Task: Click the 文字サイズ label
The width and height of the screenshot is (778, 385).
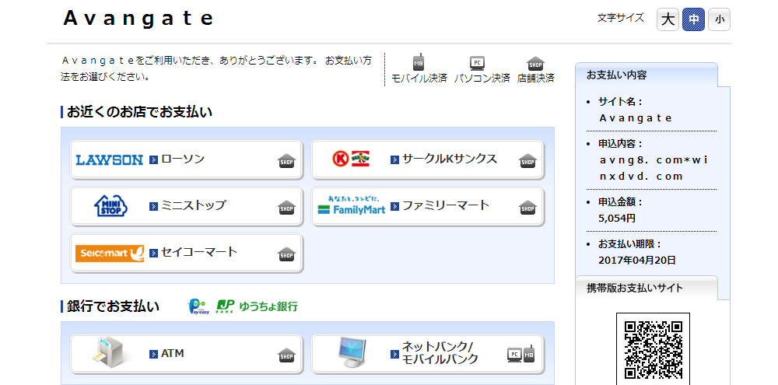Action: [x=621, y=19]
